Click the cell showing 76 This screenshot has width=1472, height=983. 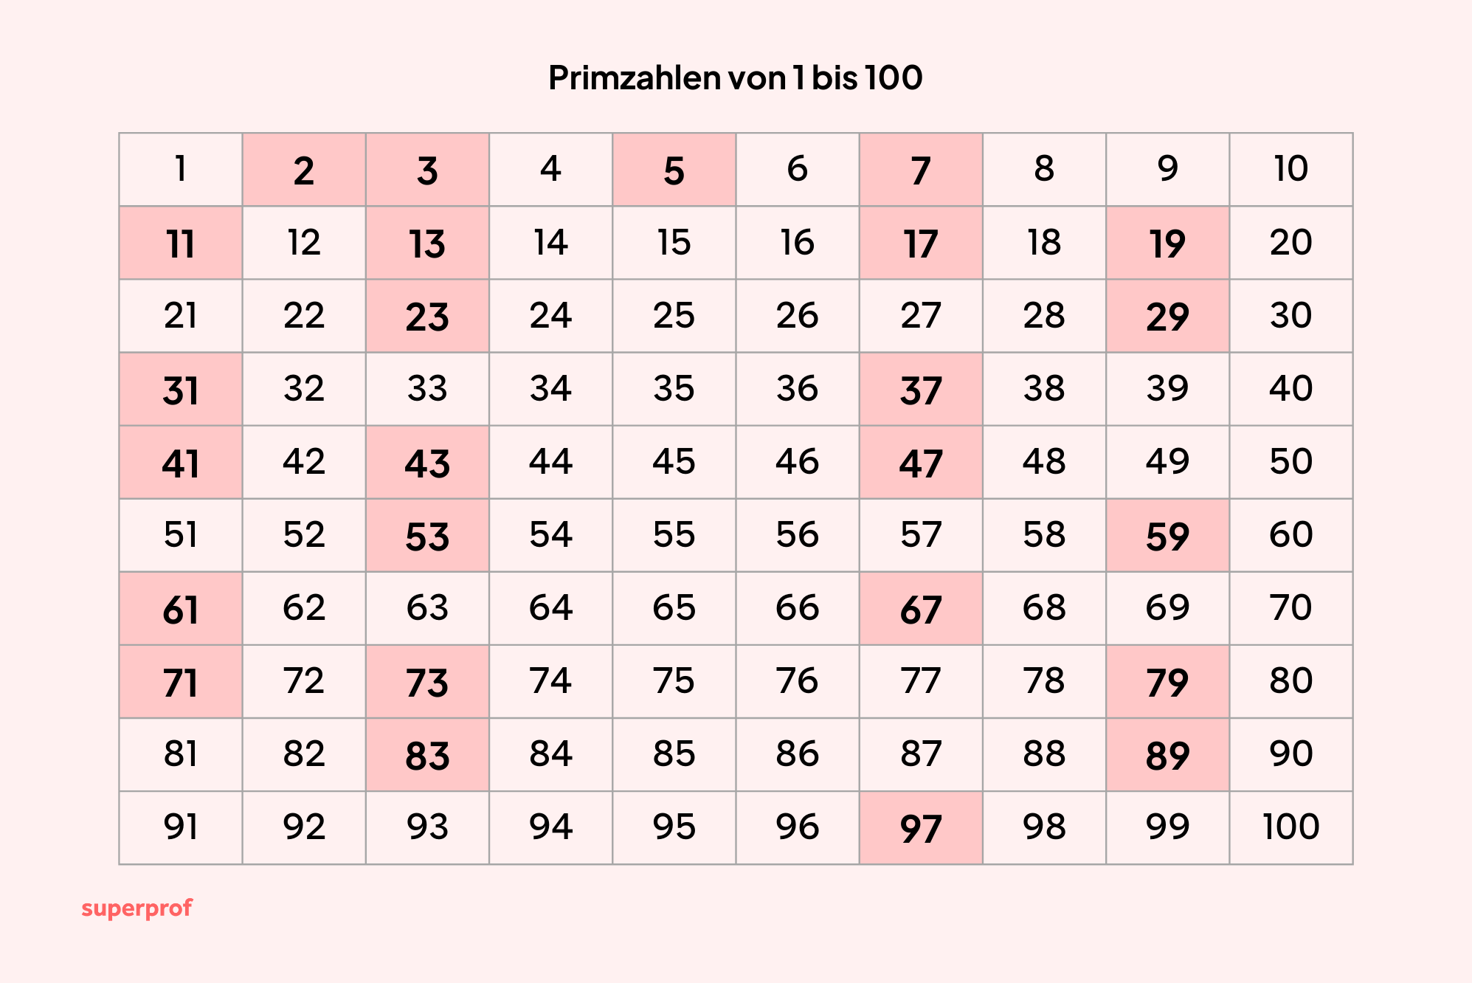pos(798,682)
